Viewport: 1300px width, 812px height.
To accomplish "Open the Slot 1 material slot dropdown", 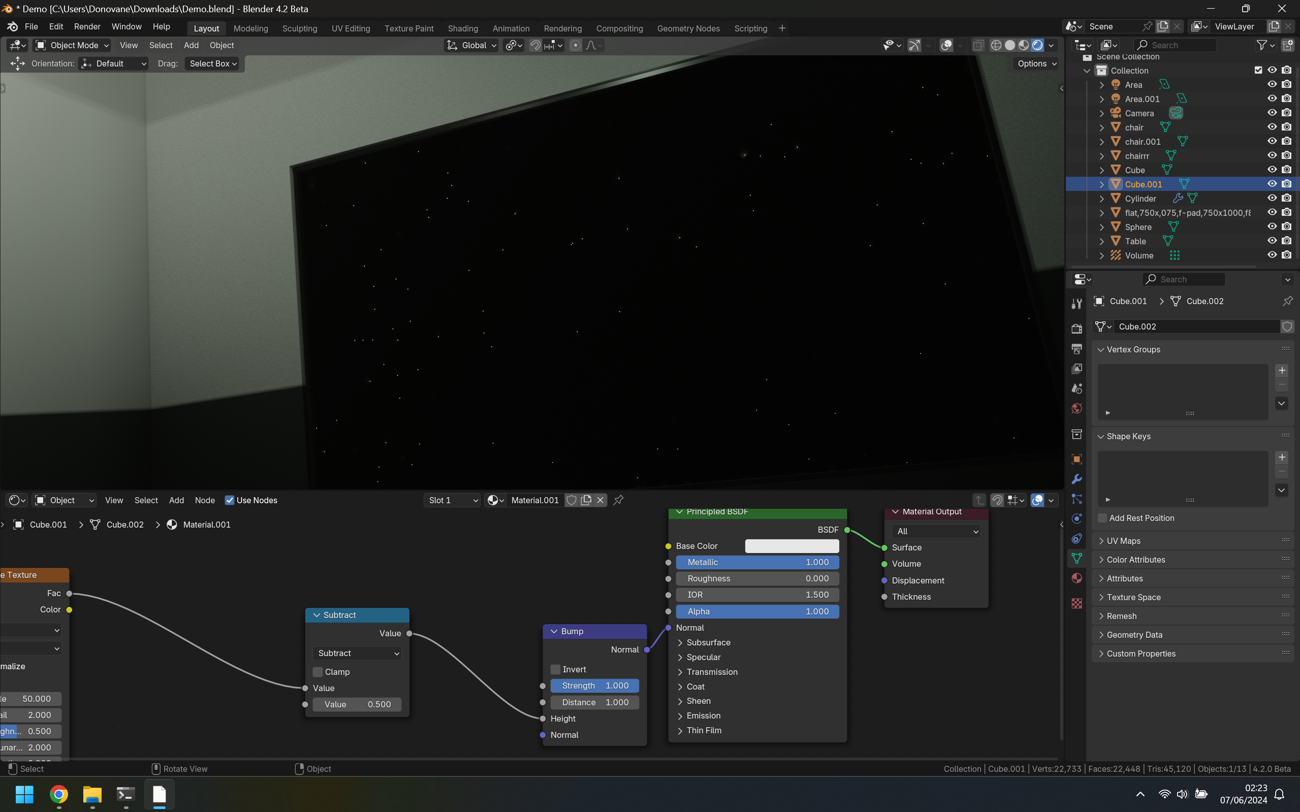I will (x=452, y=500).
